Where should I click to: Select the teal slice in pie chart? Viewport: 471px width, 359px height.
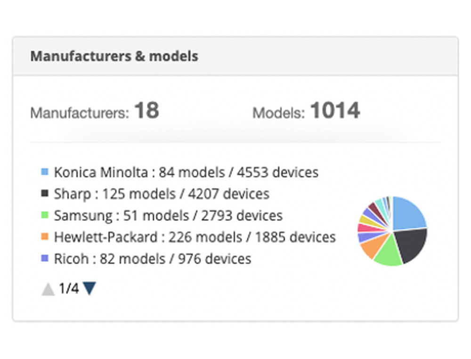pyautogui.click(x=379, y=203)
